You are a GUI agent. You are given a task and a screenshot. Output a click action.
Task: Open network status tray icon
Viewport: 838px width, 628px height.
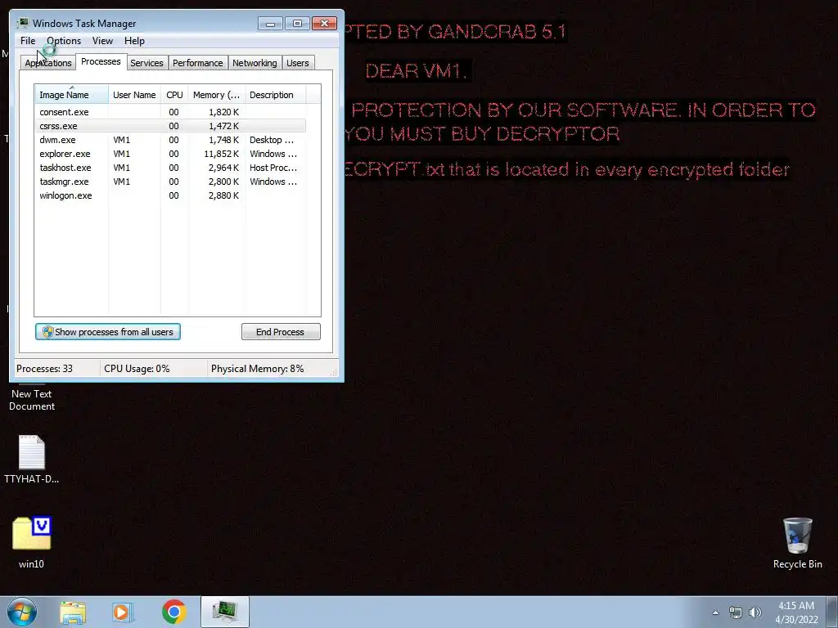coord(736,612)
